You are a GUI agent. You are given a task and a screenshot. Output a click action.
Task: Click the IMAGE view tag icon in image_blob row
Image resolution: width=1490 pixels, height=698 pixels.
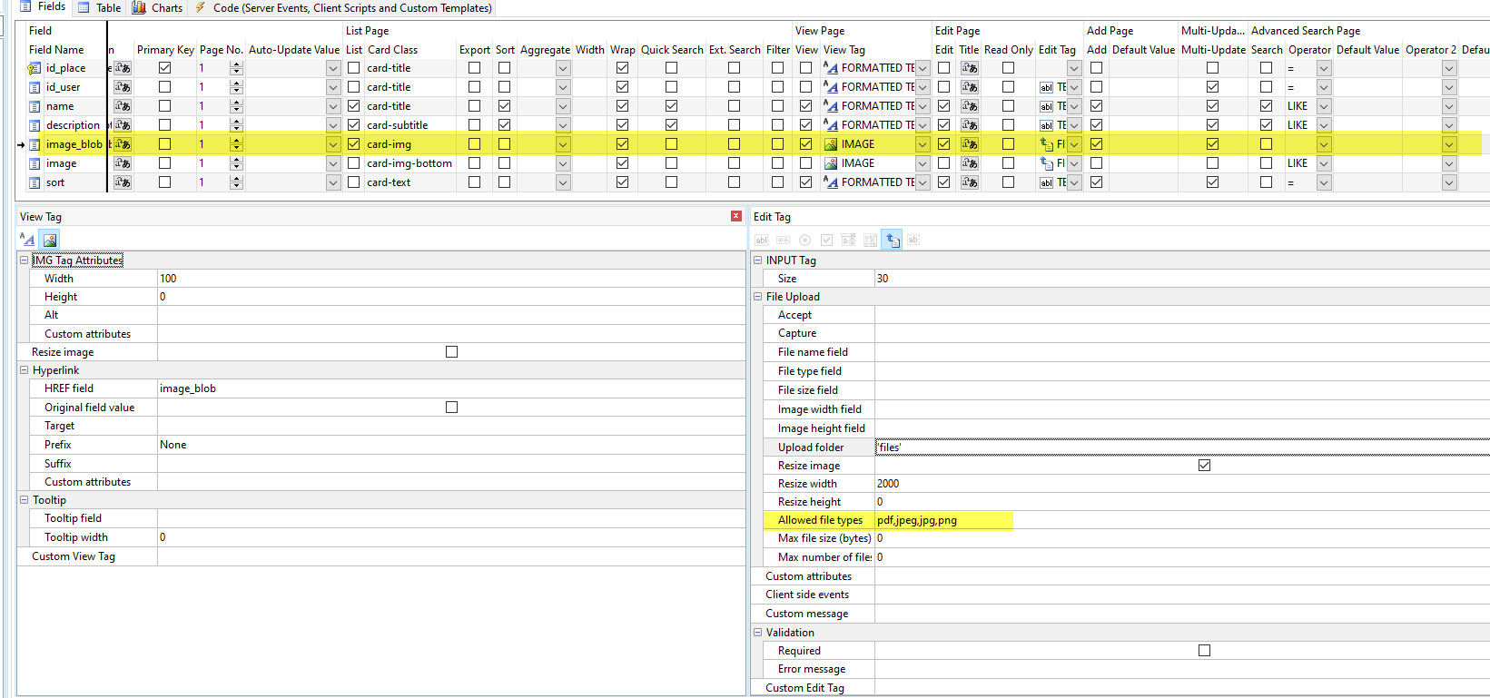pos(831,144)
